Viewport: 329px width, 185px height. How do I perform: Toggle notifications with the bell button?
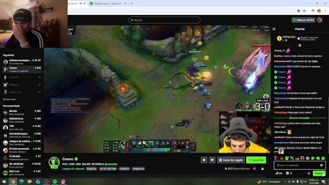tap(204, 160)
